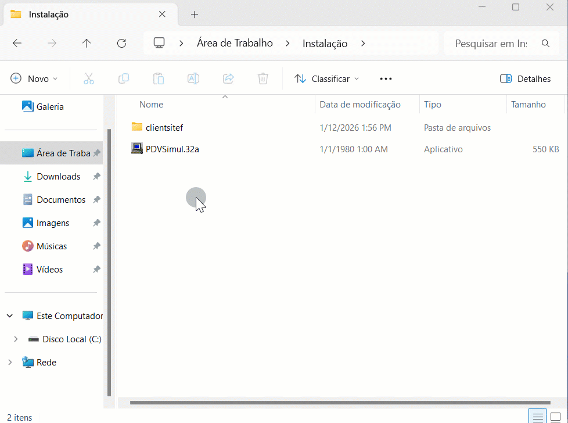Click the 1/1/1980 1:00 AM date cell

(354, 149)
